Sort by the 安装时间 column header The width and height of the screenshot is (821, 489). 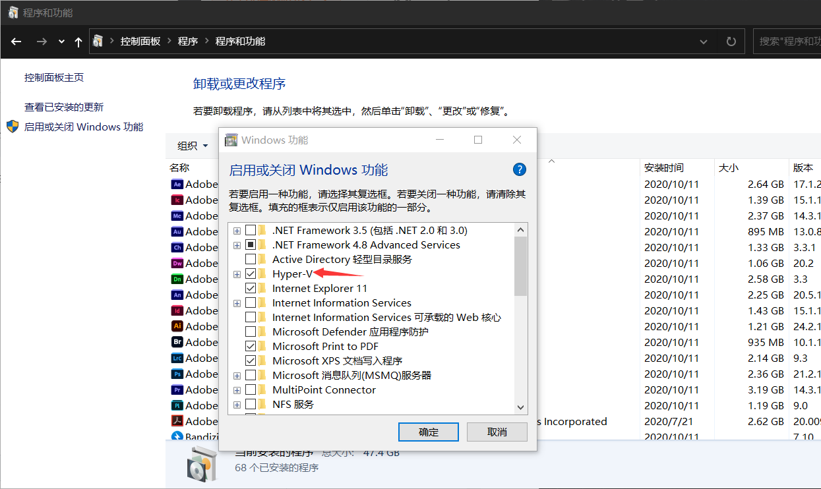(664, 168)
